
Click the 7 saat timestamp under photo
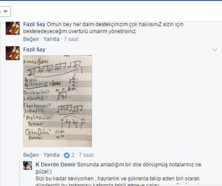86,155
